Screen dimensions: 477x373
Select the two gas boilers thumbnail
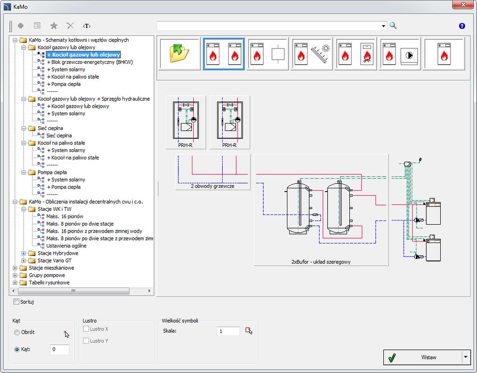coord(224,54)
